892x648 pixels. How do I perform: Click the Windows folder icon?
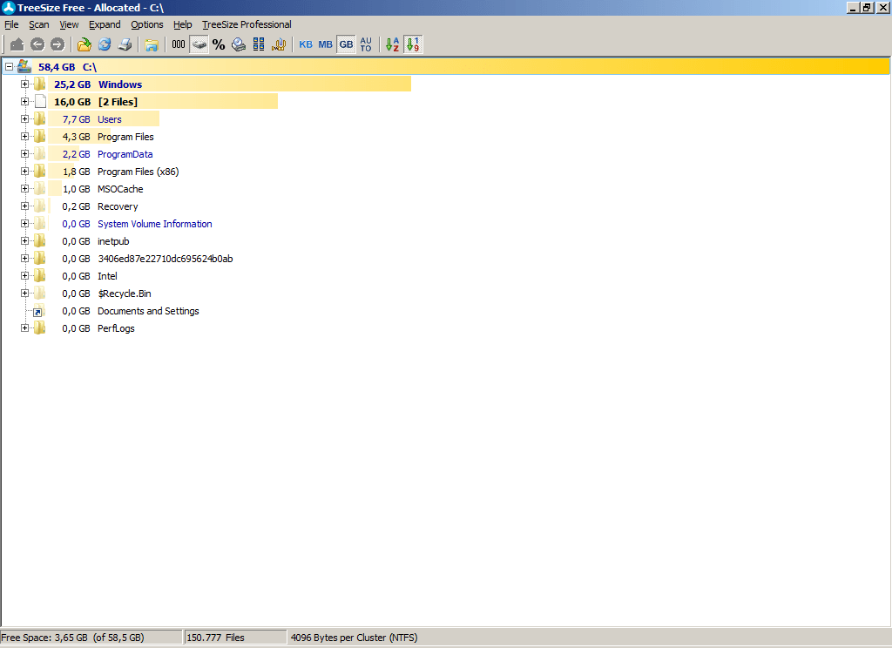click(x=40, y=84)
